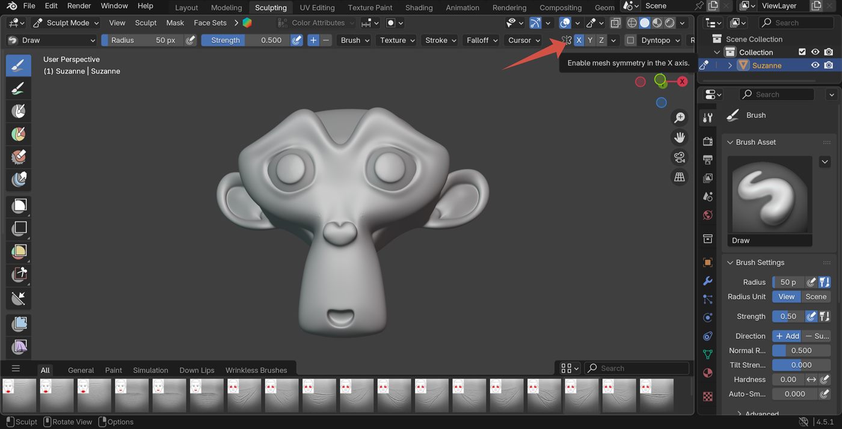
Task: Open the Render menu
Action: click(79, 5)
